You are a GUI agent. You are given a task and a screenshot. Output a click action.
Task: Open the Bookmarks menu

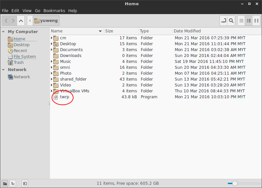pos(54,11)
